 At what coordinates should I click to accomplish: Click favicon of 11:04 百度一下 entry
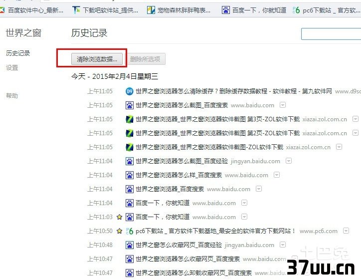tap(129, 203)
